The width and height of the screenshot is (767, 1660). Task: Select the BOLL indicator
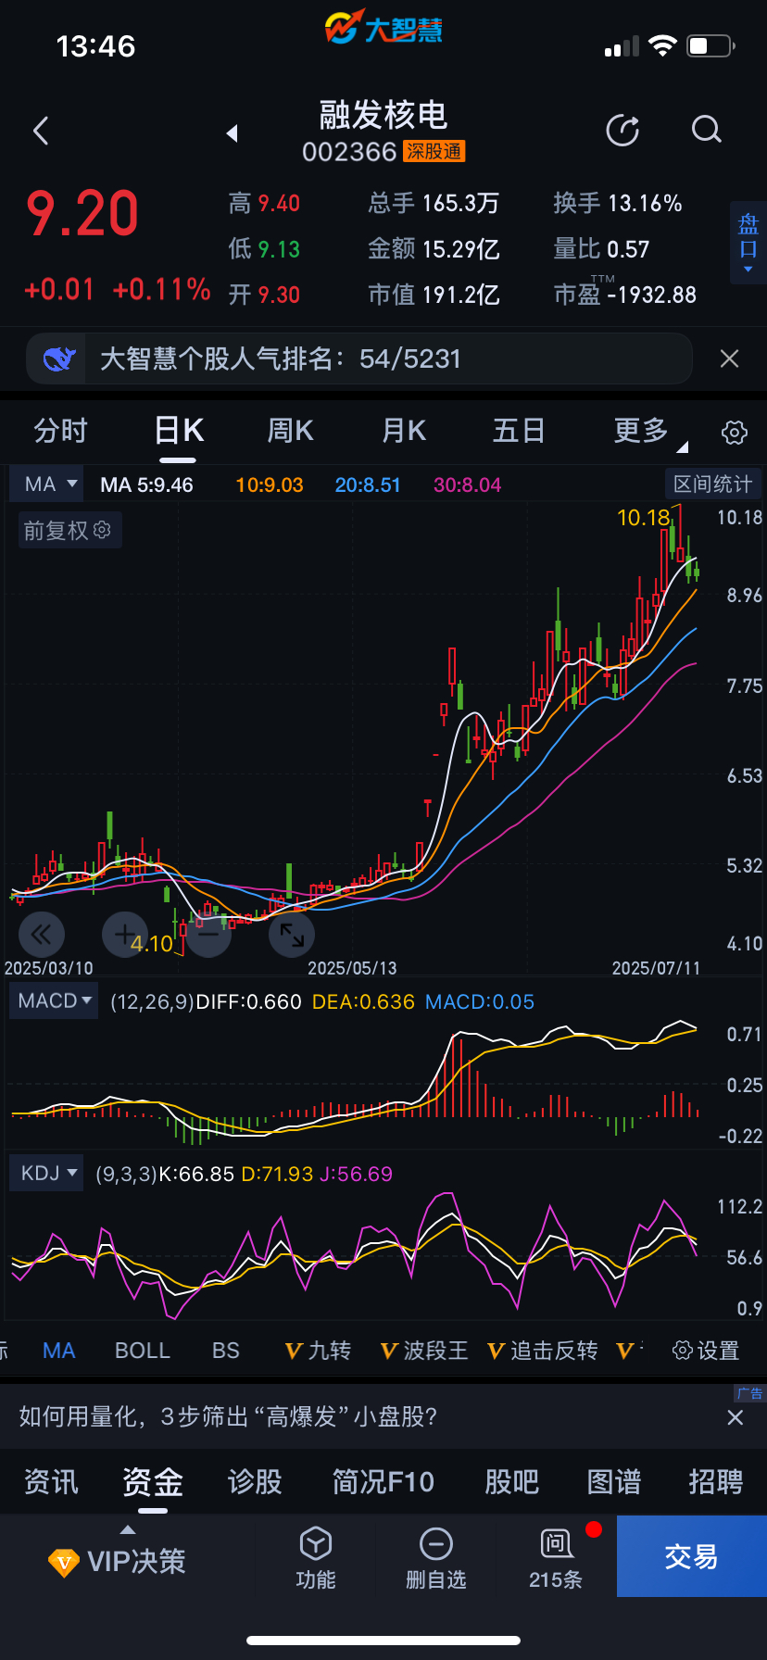(x=143, y=1351)
